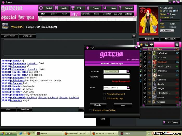The height and width of the screenshot is (136, 182).
Task: Open the Server dropdown arrow
Action: 128,88
